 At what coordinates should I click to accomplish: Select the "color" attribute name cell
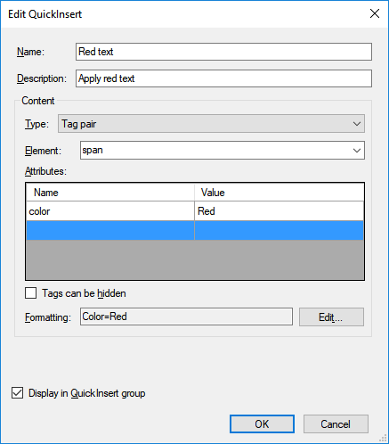click(110, 211)
